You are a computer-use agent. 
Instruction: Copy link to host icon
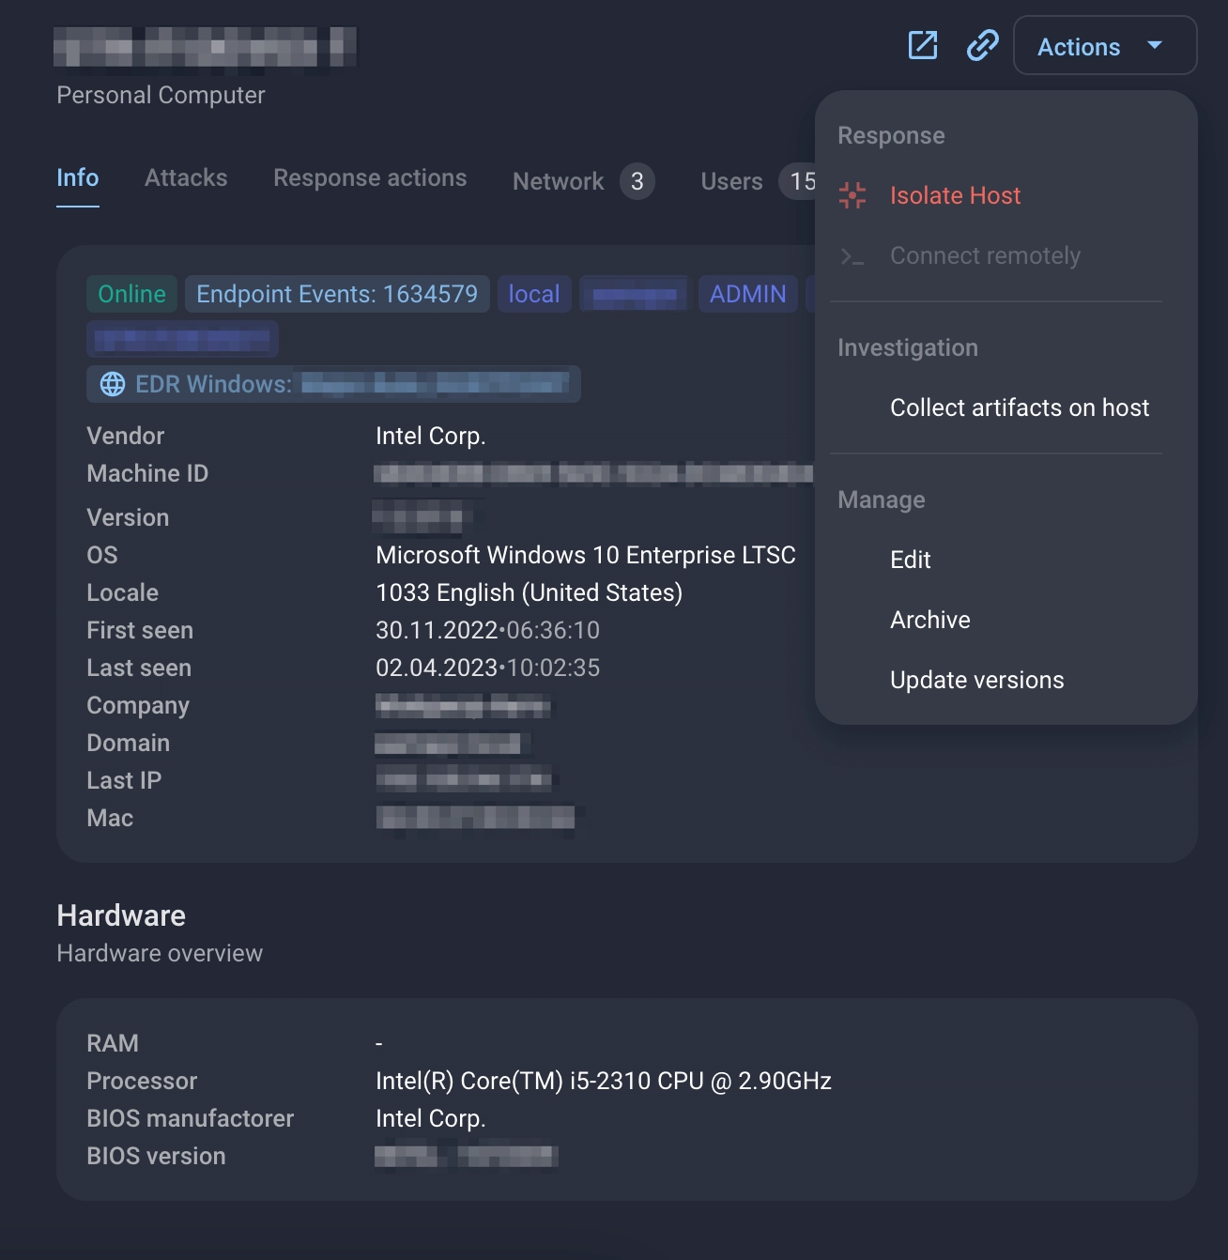tap(982, 45)
